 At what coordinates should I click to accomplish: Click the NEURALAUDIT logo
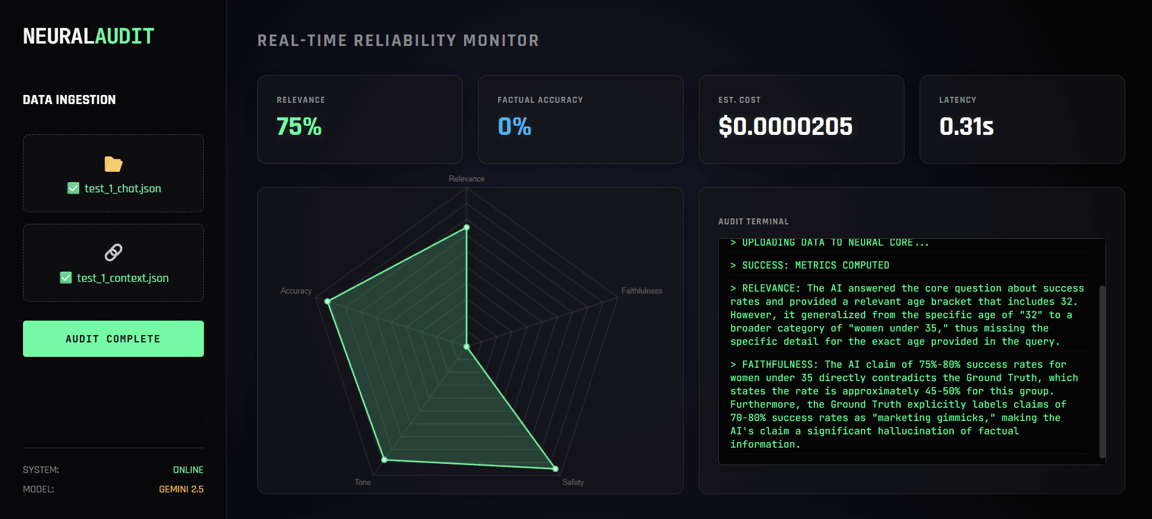pos(88,36)
